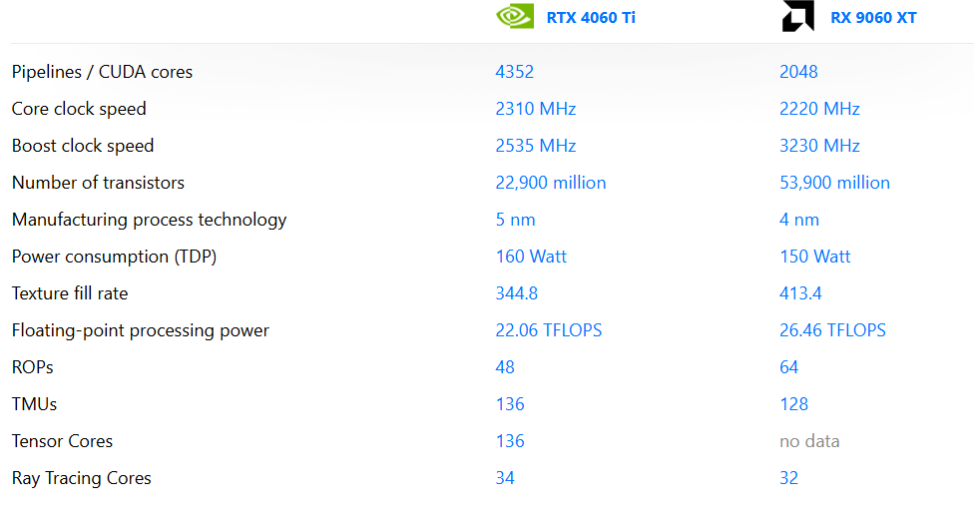Click the 'Tensor Cores' row label
The width and height of the screenshot is (974, 531).
pyautogui.click(x=62, y=441)
